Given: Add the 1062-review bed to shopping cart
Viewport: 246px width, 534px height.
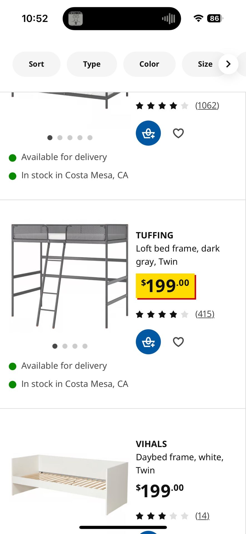Looking at the screenshot, I should (x=148, y=133).
